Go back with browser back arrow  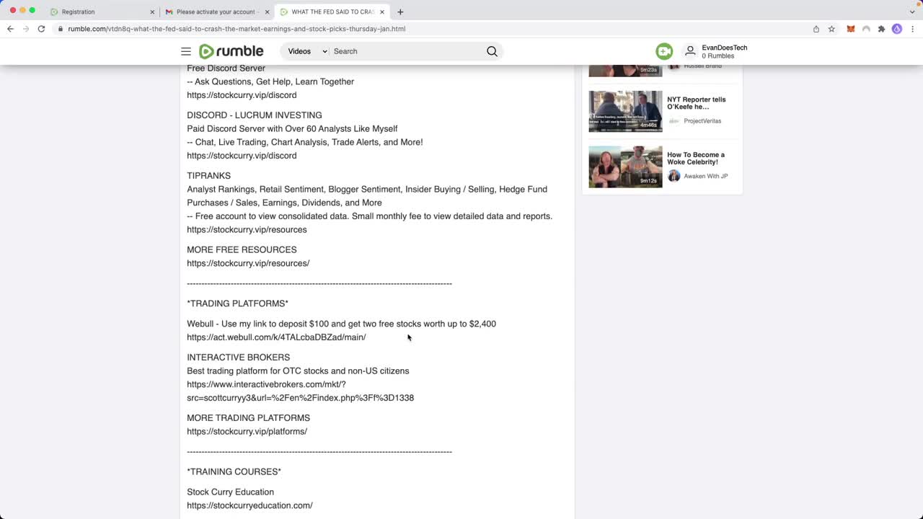tap(10, 29)
